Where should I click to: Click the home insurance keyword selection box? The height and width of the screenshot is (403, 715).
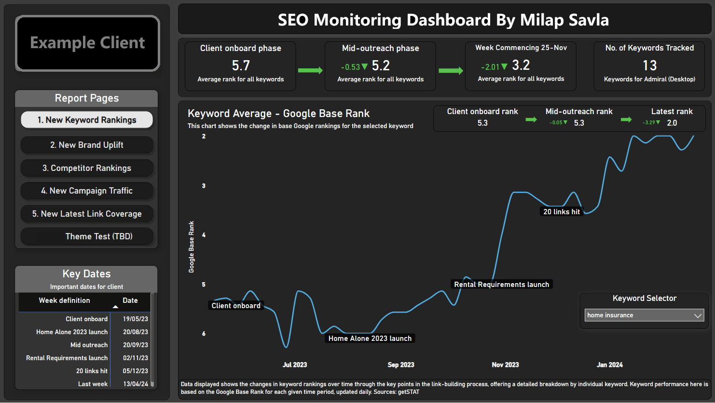pyautogui.click(x=637, y=315)
